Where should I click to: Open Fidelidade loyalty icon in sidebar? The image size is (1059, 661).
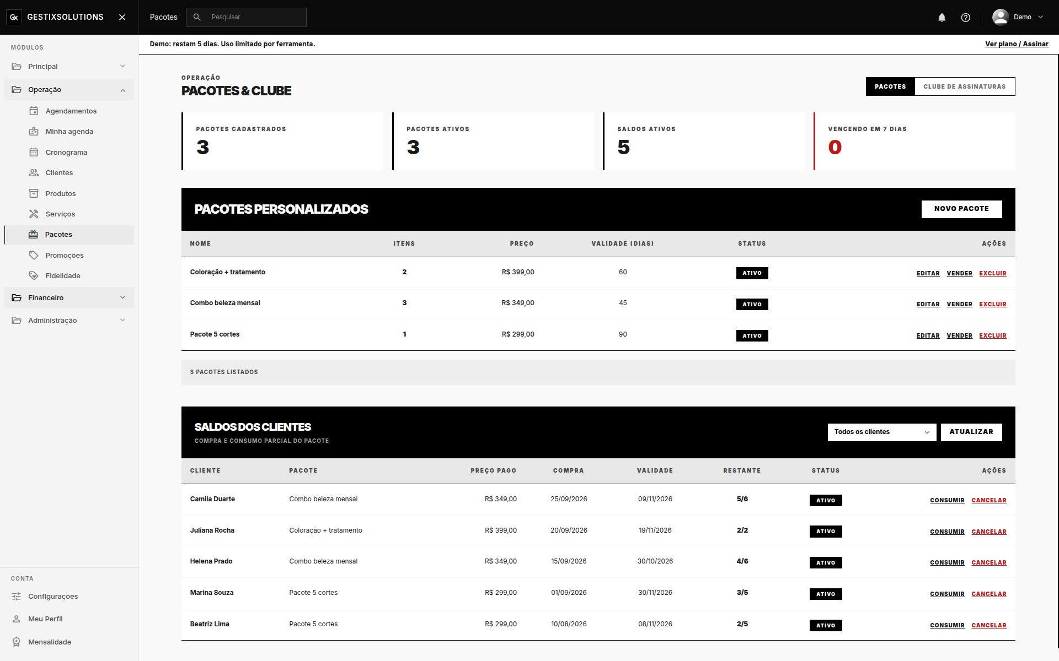34,275
